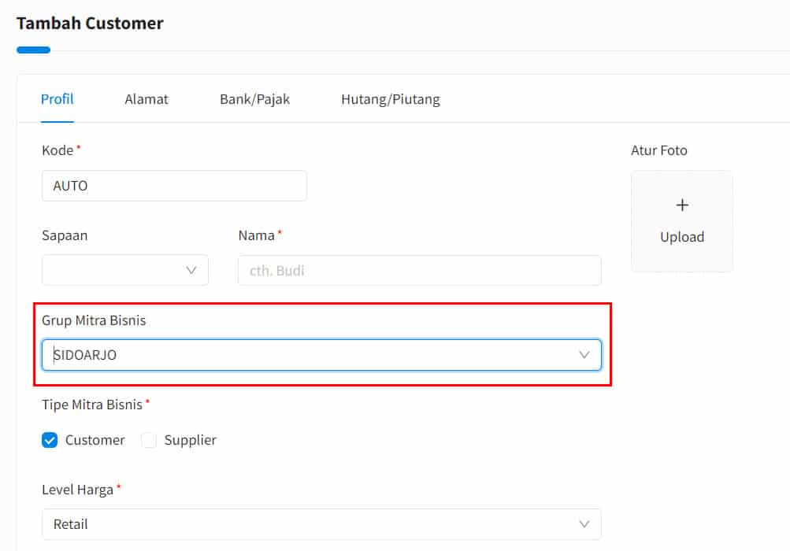This screenshot has height=551, width=790.
Task: Click the Supplier label text
Action: (x=190, y=440)
